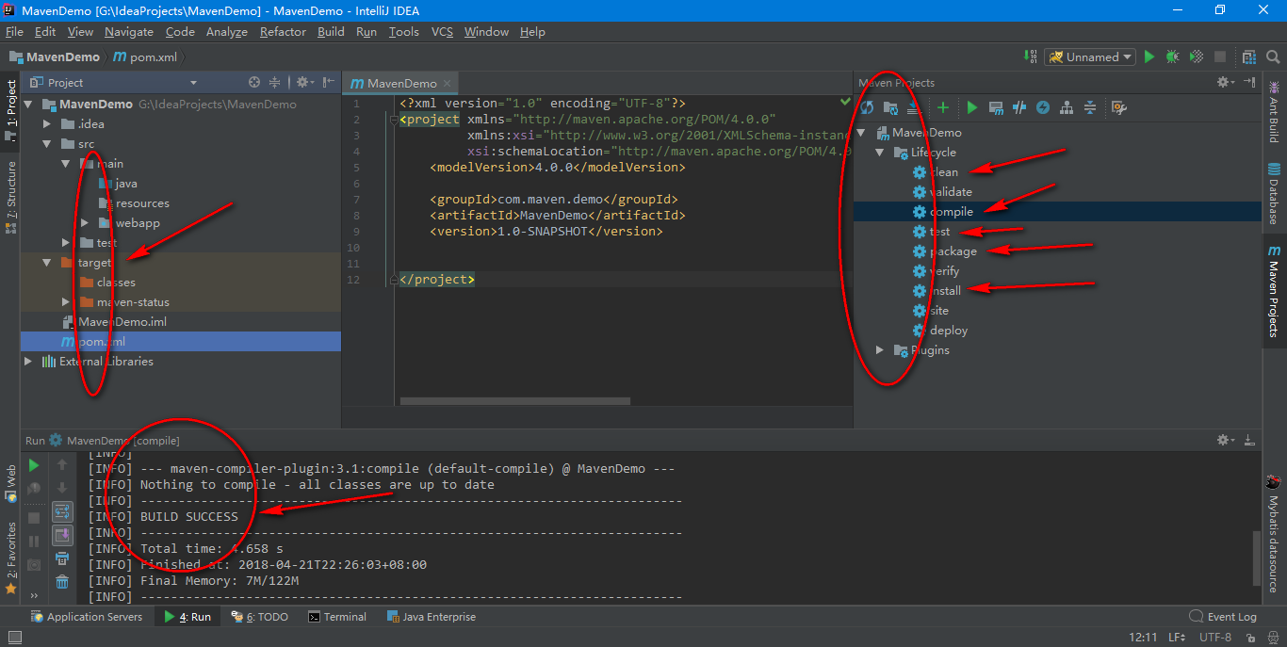Expand the Plugins node in Maven panel
The image size is (1287, 647).
point(880,350)
